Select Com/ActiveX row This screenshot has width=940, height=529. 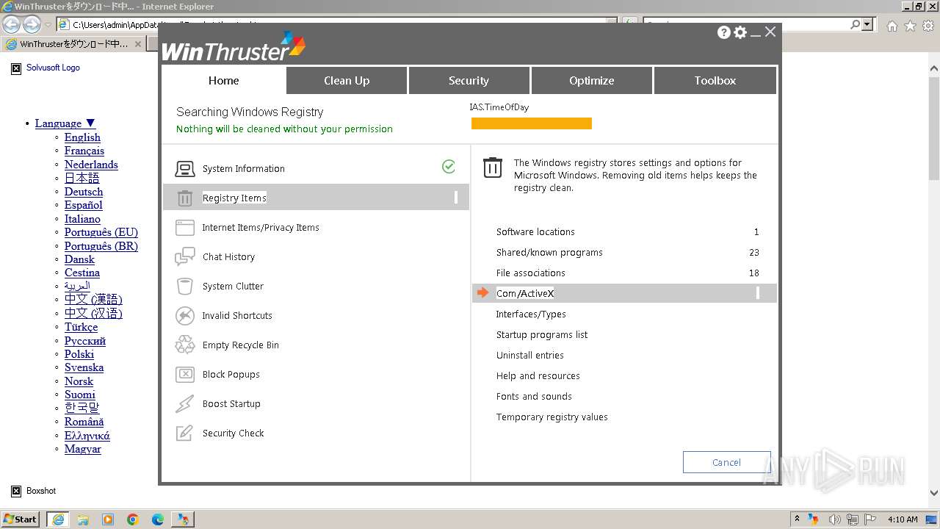pyautogui.click(x=624, y=293)
